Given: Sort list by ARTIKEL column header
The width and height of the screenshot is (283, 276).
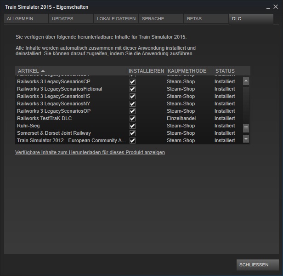Looking at the screenshot, I should click(71, 71).
